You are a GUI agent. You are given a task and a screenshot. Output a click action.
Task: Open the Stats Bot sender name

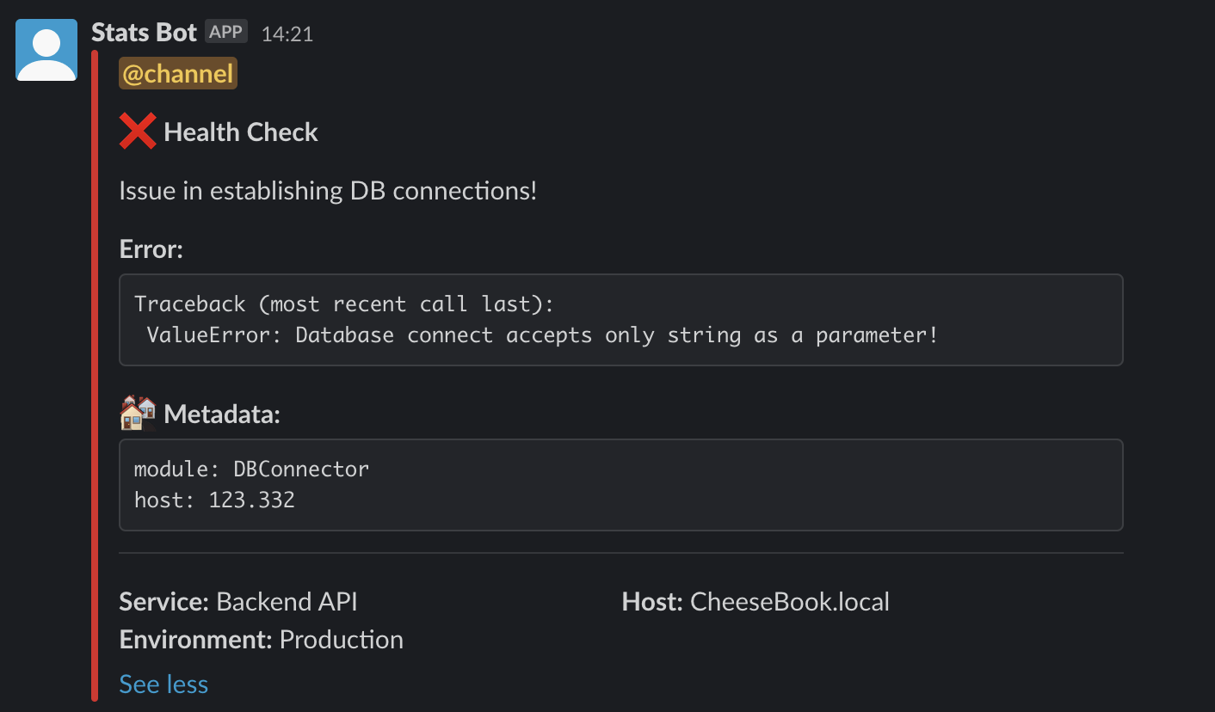(144, 34)
